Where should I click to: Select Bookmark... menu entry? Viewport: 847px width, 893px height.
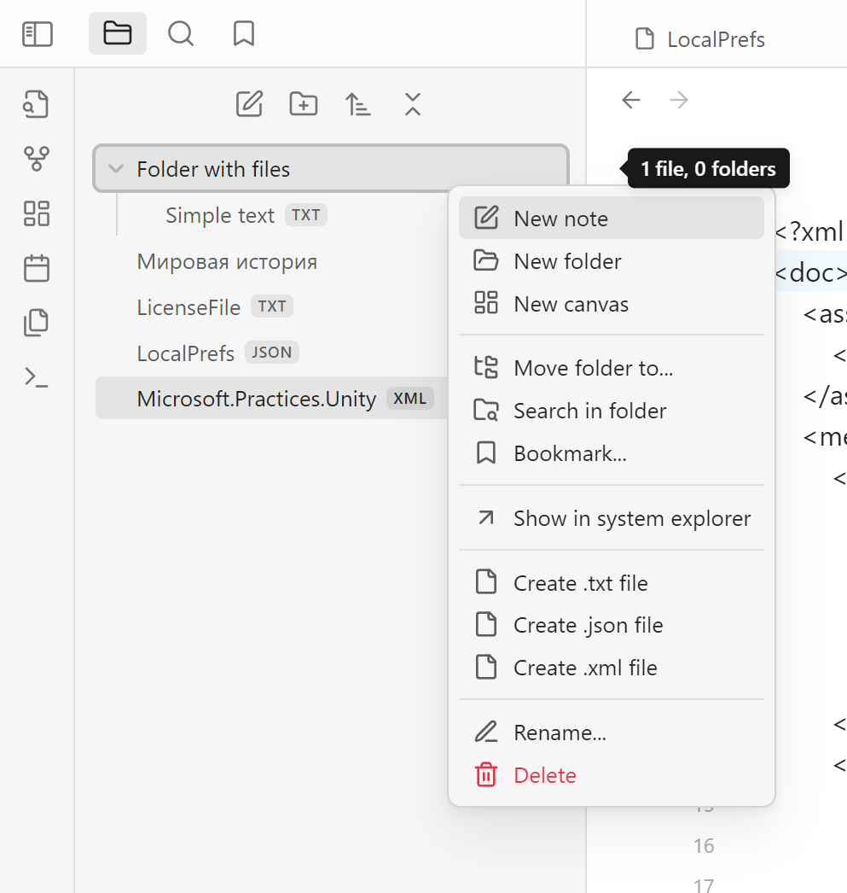coord(611,452)
